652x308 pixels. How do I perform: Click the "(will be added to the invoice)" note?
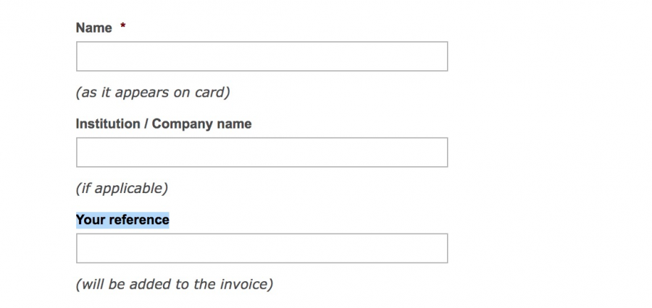175,284
